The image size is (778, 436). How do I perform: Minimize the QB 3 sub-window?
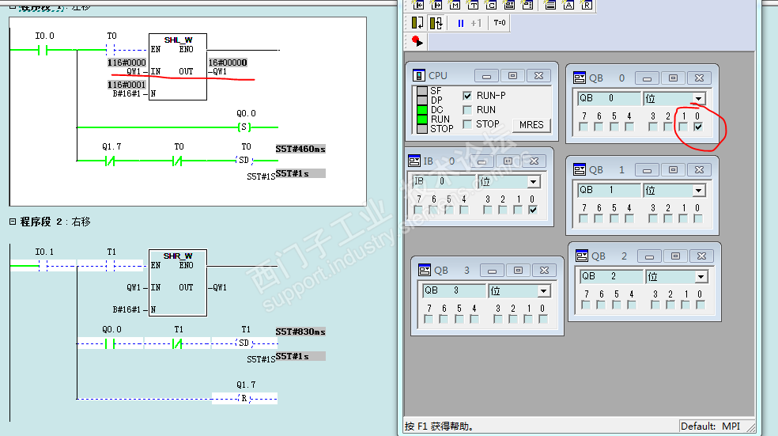[x=492, y=271]
